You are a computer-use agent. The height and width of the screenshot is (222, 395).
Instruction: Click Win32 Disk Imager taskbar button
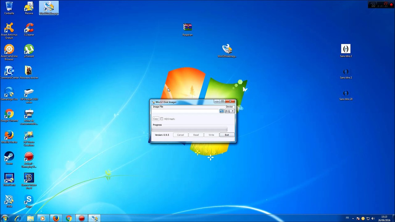pos(94,218)
